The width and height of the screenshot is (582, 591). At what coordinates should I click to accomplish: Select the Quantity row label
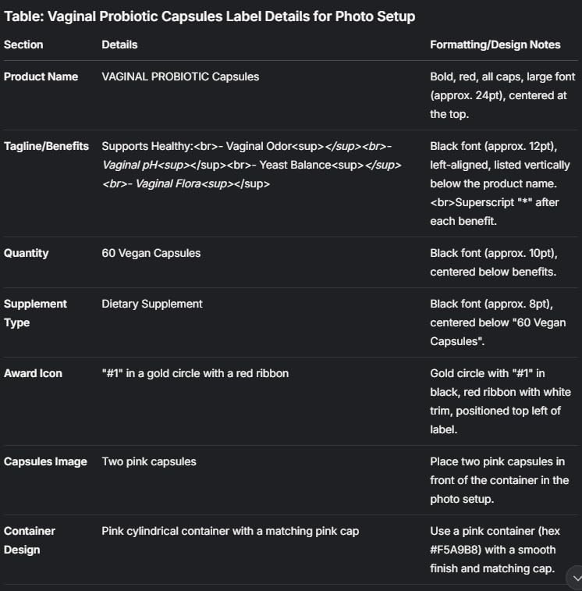[26, 253]
